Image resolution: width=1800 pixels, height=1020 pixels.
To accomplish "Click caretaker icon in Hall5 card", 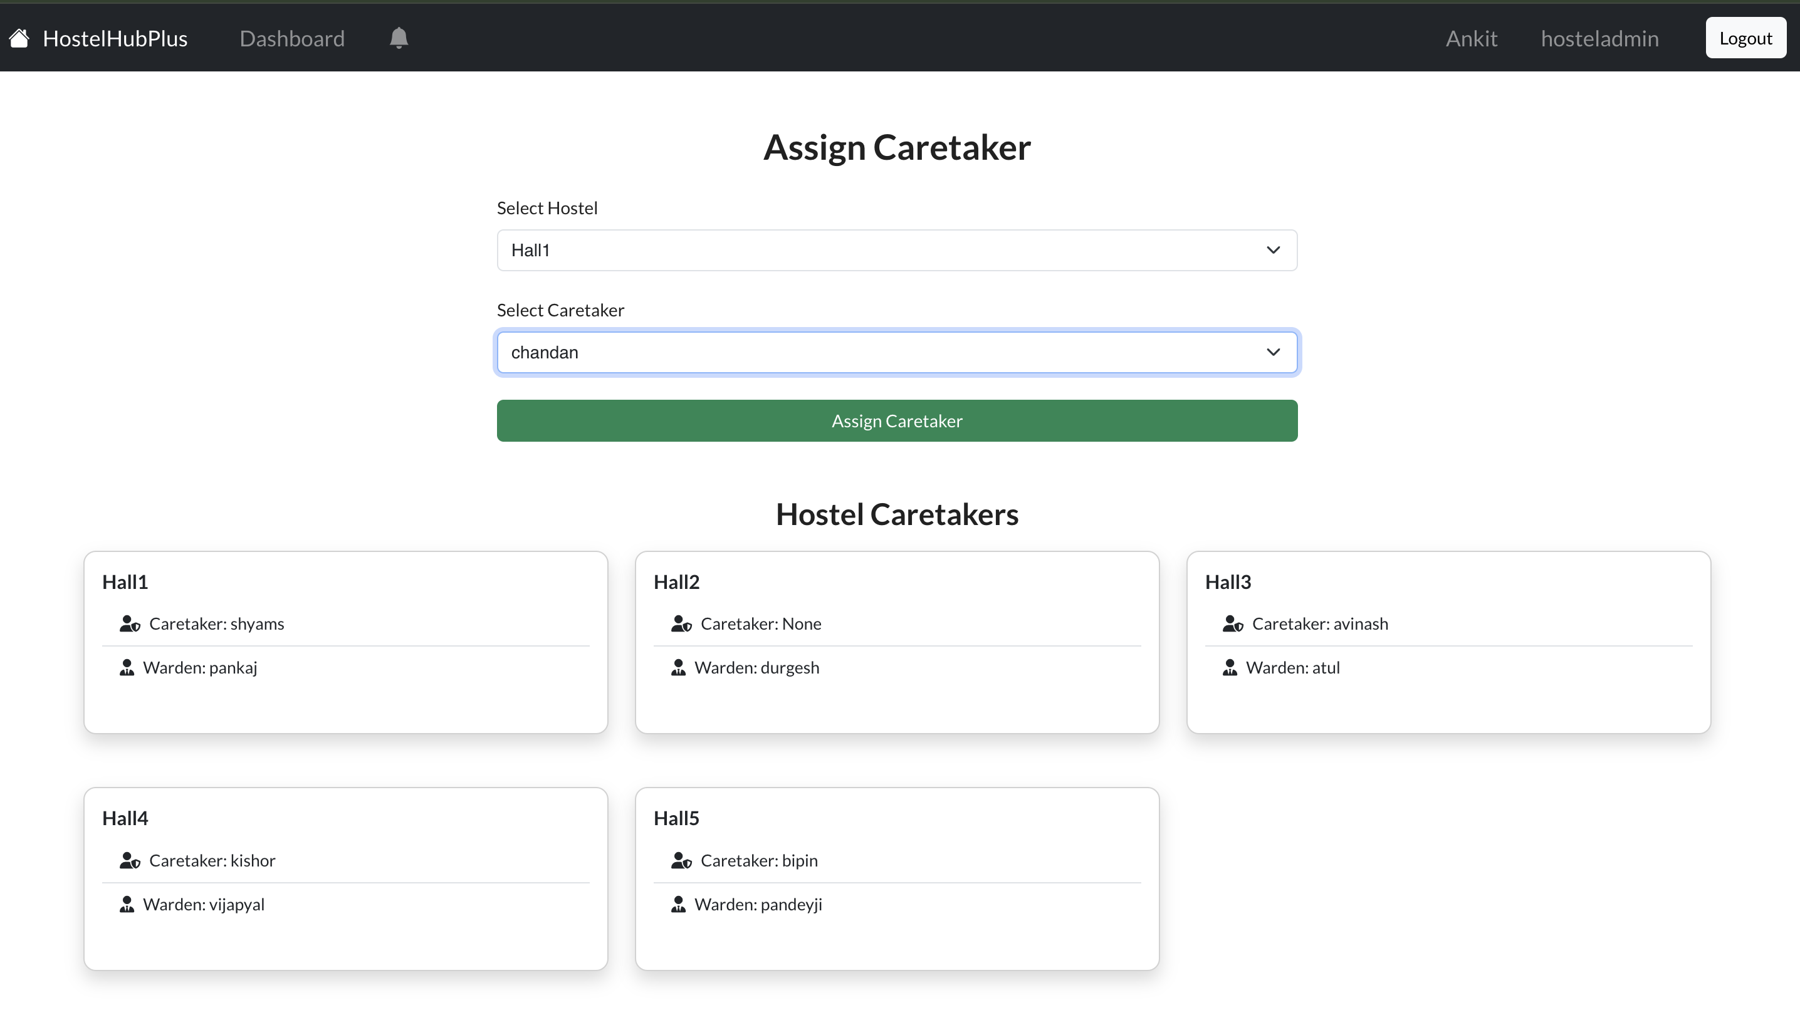I will point(681,860).
